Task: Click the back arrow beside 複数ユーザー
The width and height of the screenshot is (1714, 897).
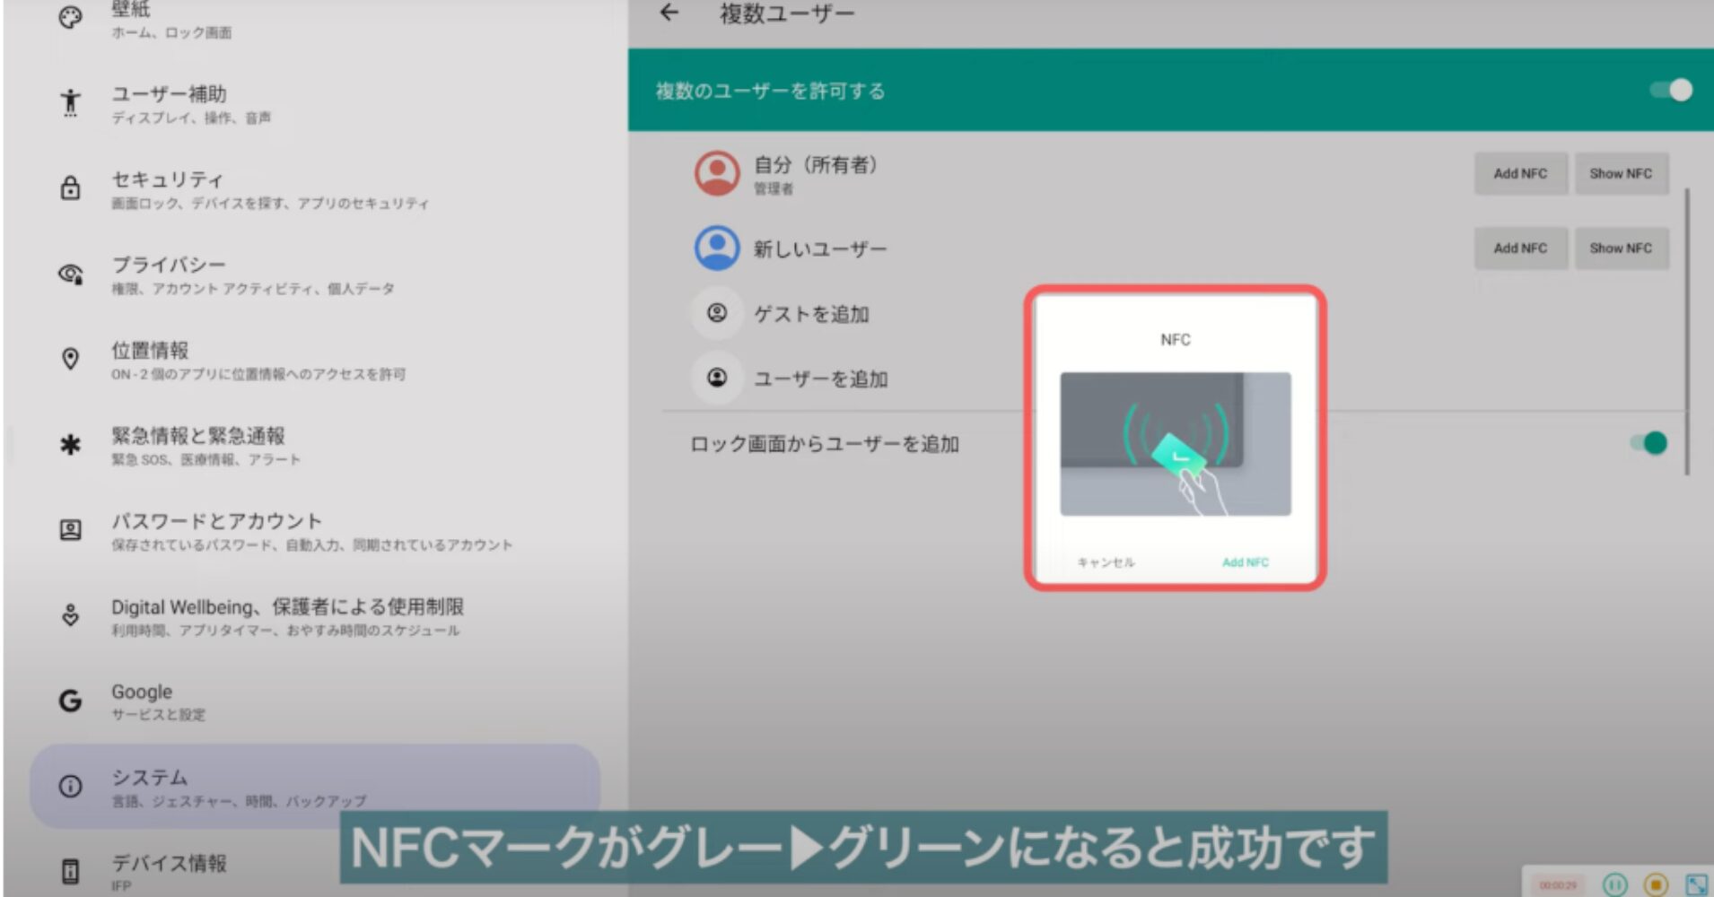Action: (669, 13)
